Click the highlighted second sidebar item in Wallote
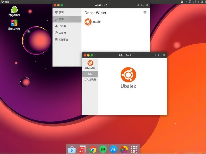Image resolution: width=206 pixels, height=154 pixels. point(67,19)
